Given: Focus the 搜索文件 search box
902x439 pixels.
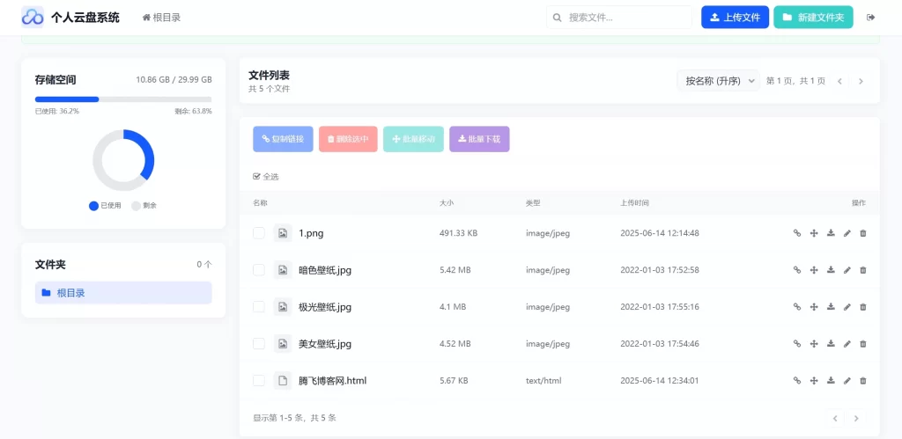Looking at the screenshot, I should (x=619, y=18).
